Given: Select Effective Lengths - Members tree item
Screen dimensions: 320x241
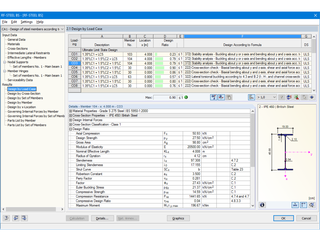Looking at the screenshot, I should 27,58.
